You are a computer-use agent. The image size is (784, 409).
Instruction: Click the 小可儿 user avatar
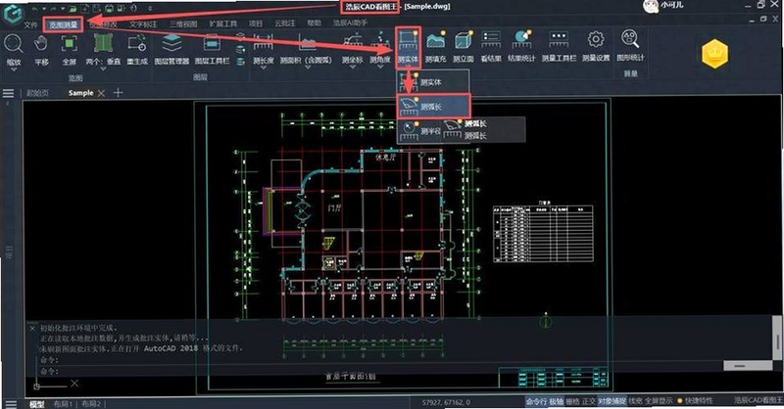pyautogui.click(x=650, y=6)
